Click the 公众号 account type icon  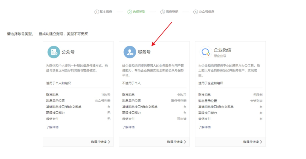[54, 52]
